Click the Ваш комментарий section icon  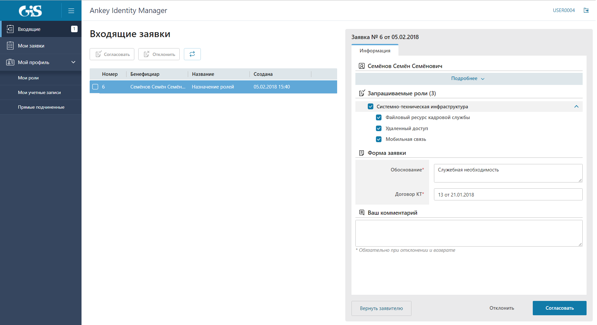point(362,212)
